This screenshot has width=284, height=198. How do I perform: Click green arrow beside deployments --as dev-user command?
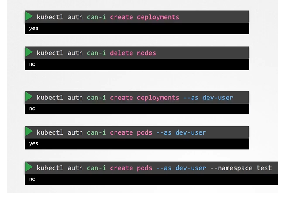click(x=29, y=97)
